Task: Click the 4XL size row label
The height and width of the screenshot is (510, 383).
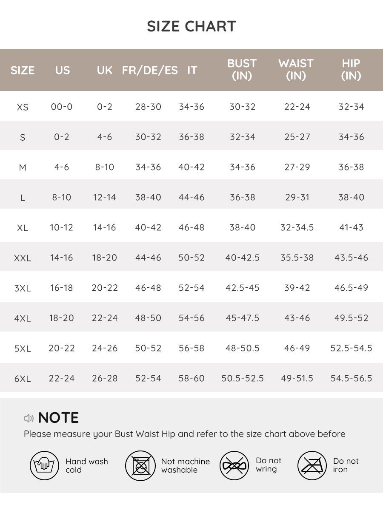Action: click(23, 318)
